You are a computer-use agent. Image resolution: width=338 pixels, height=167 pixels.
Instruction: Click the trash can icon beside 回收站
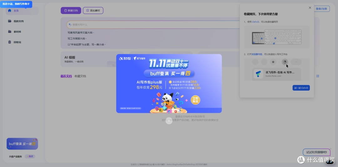click(9, 42)
